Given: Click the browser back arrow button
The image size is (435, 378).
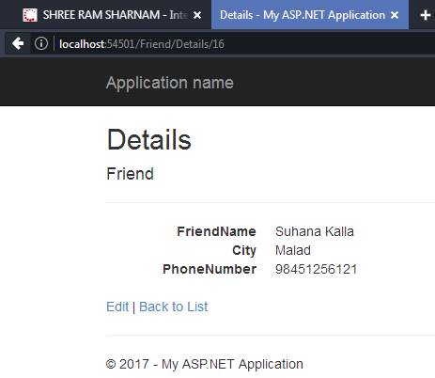Looking at the screenshot, I should [x=18, y=43].
